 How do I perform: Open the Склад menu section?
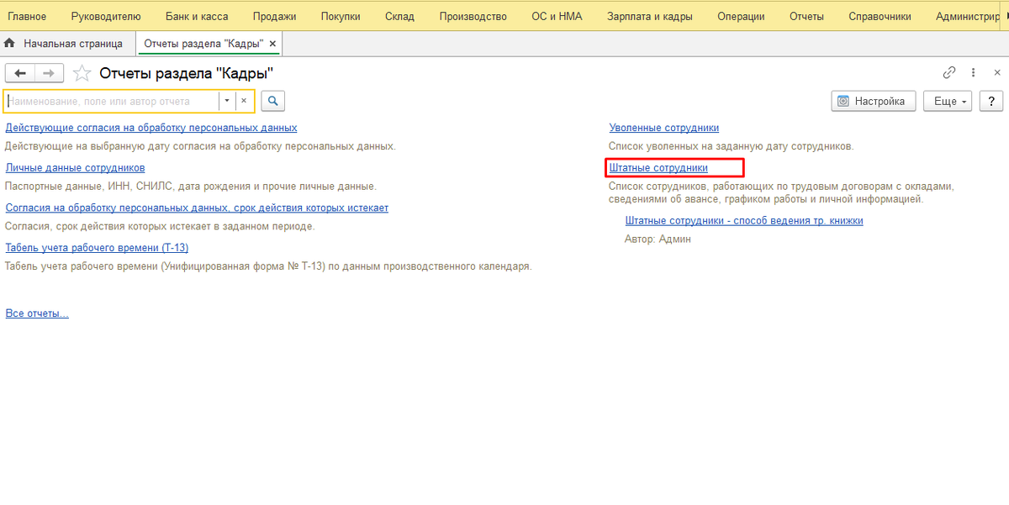399,16
